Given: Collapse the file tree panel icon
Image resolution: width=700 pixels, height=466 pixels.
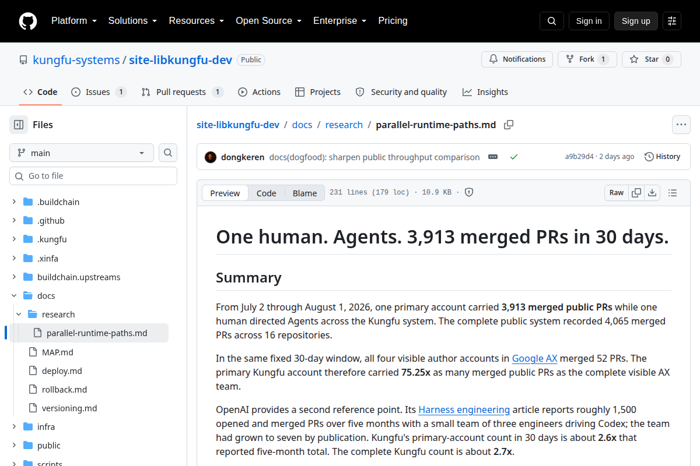Looking at the screenshot, I should point(19,125).
